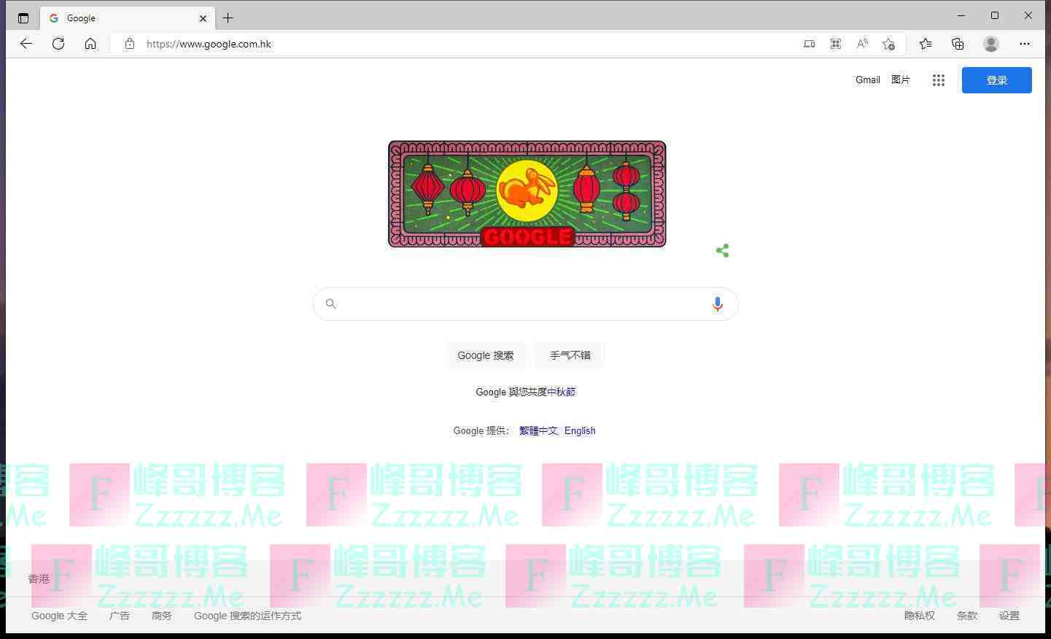Add this page to favorites

coord(888,44)
